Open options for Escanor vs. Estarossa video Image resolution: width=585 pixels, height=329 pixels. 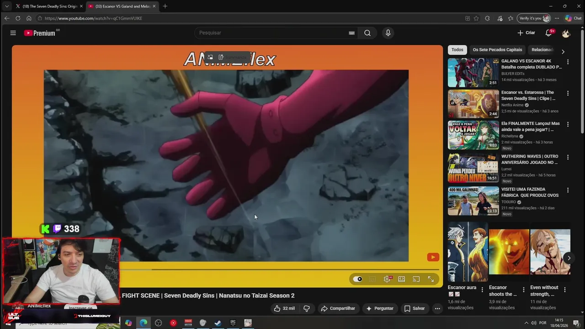[x=568, y=93]
